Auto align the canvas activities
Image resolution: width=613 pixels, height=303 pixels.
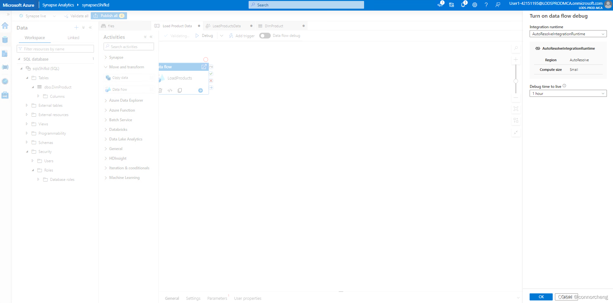[x=516, y=120]
